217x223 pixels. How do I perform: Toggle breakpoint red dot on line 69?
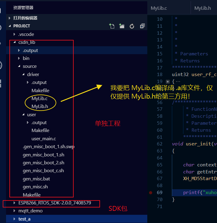151,193
